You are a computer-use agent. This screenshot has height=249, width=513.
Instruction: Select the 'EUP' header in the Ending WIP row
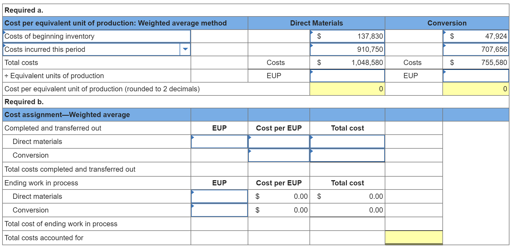[x=219, y=183]
